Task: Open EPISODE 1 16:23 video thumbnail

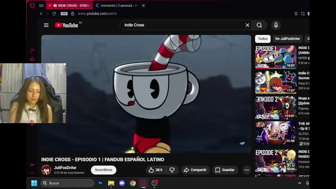Action: 276,57
